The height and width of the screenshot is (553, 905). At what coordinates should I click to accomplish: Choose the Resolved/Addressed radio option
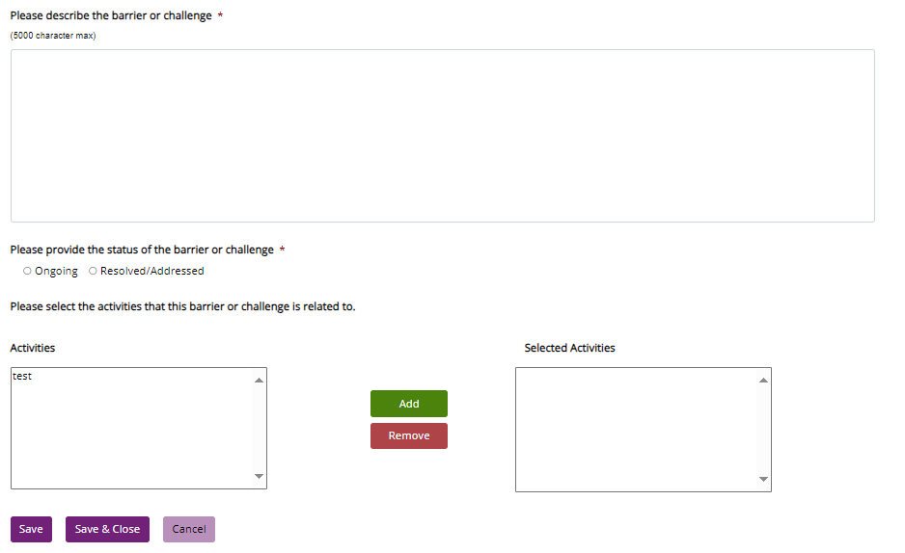(x=93, y=272)
